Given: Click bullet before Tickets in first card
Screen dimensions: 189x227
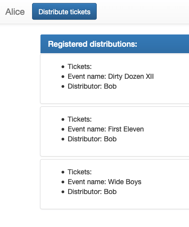Looking at the screenshot, I should 63,67.
